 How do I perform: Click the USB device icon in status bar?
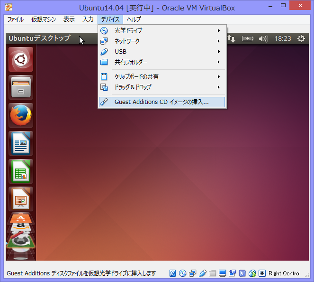202,273
